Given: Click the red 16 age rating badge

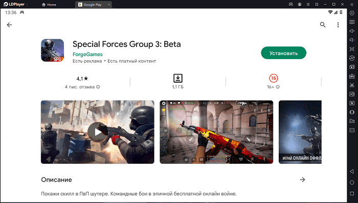Looking at the screenshot, I should click(x=273, y=78).
